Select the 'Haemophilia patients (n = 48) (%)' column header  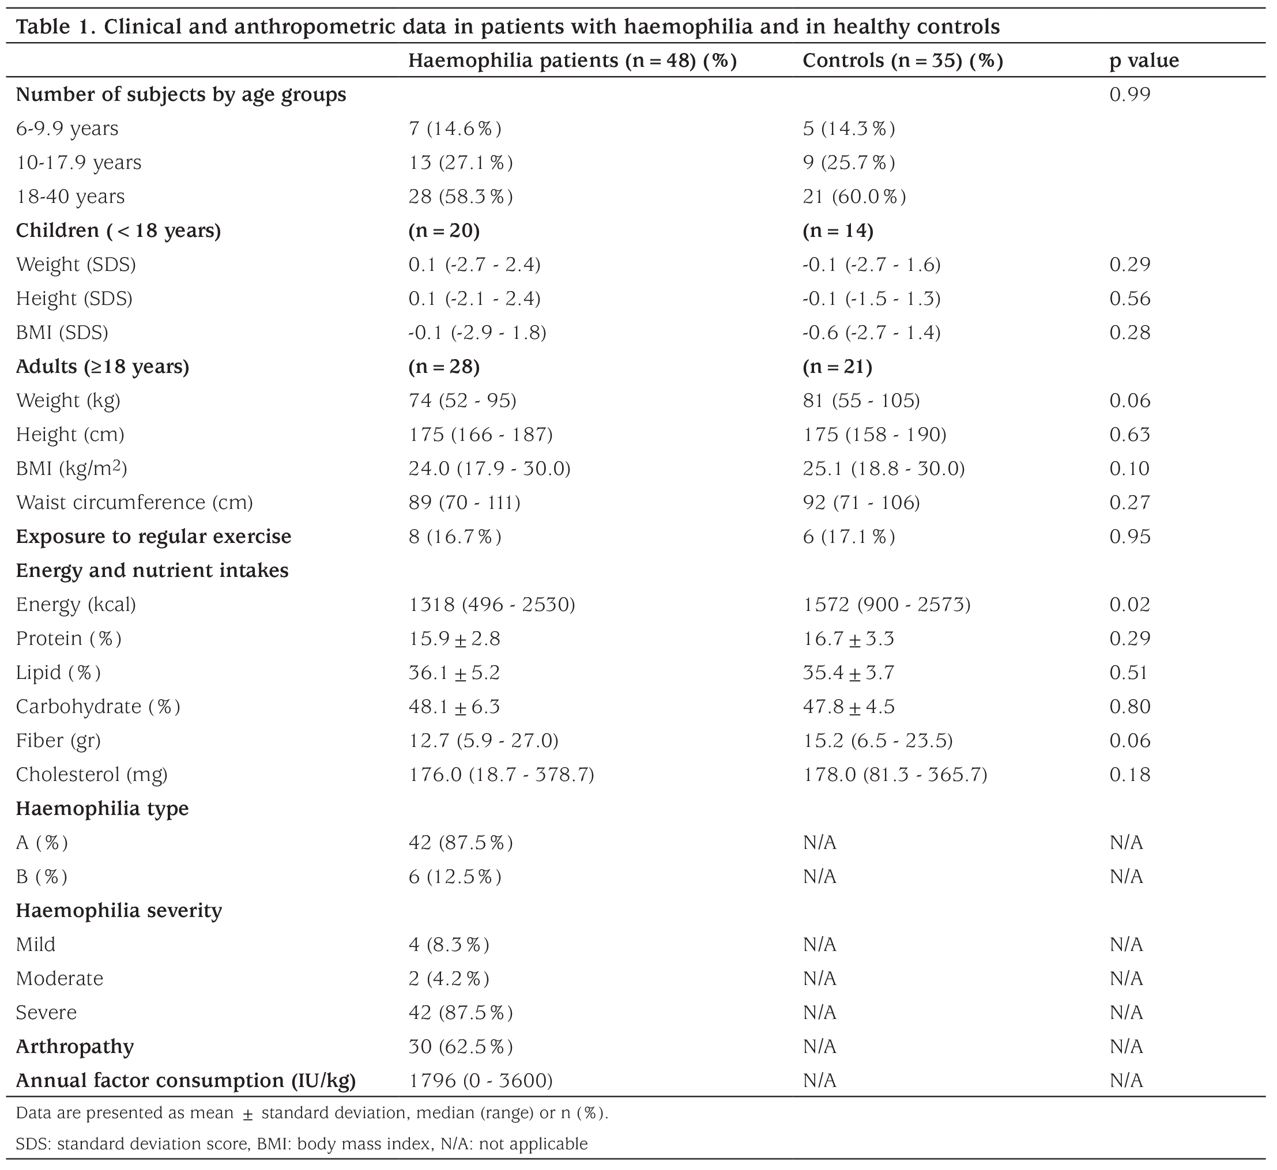(572, 61)
